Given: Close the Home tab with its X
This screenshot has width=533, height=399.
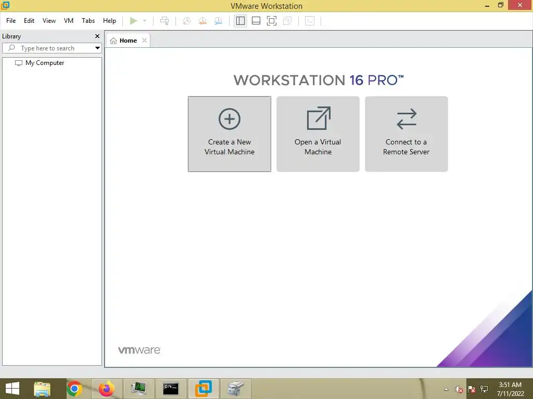Looking at the screenshot, I should [145, 41].
